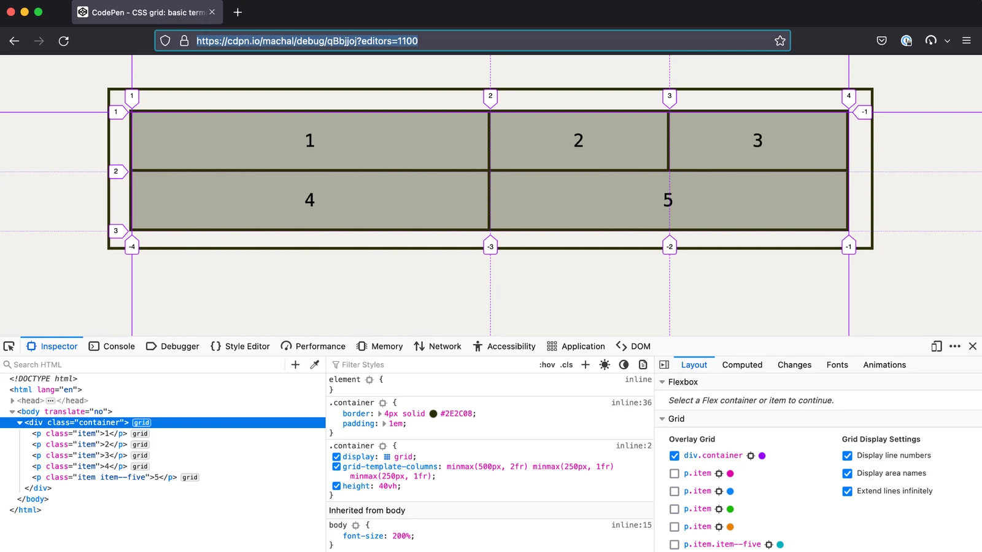Select the element picker tool
The height and width of the screenshot is (552, 982).
(x=9, y=346)
